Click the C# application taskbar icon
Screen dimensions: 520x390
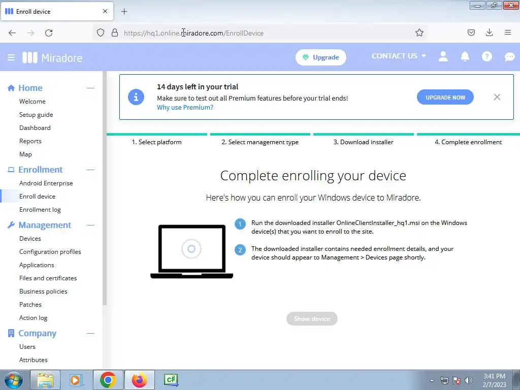pos(171,380)
